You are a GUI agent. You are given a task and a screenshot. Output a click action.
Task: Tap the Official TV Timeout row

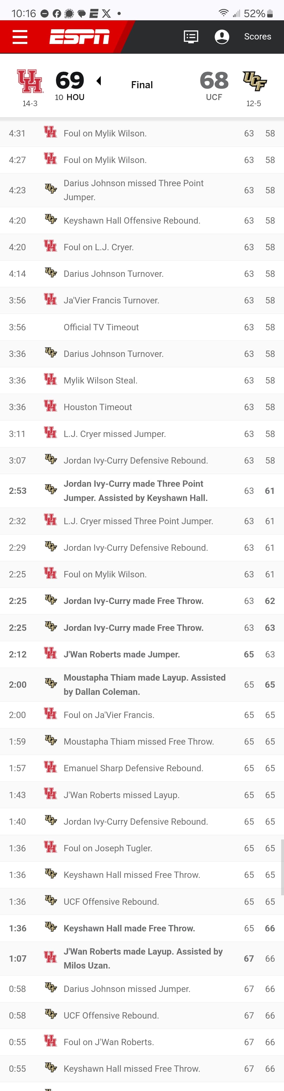click(x=142, y=327)
